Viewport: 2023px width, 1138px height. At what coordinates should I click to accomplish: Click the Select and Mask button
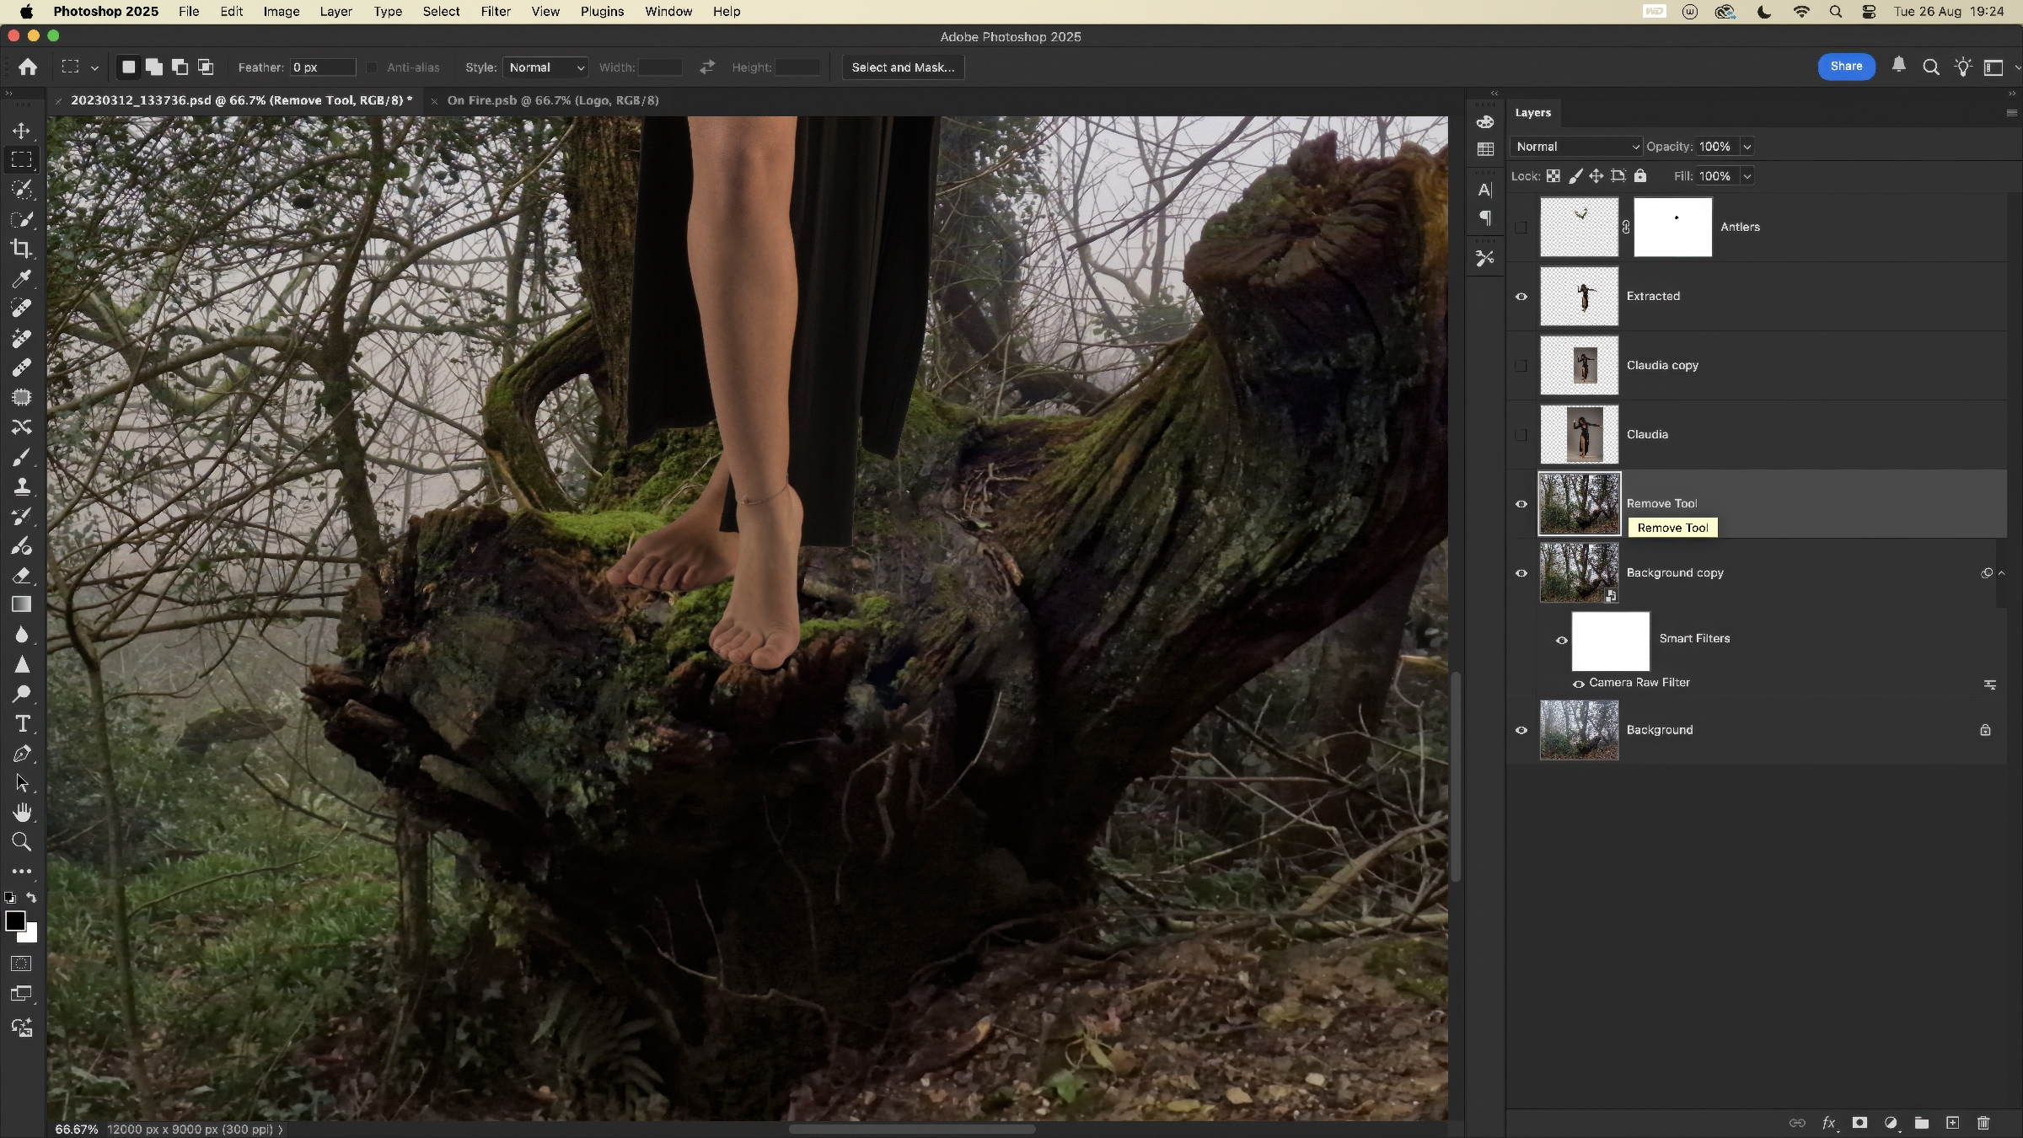pyautogui.click(x=903, y=67)
